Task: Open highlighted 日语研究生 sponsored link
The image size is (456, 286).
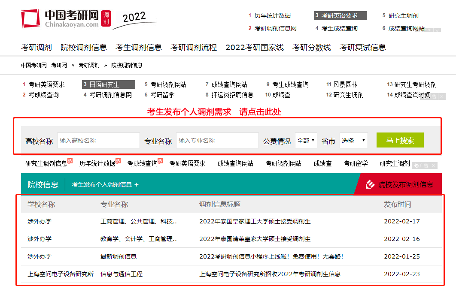Action: [x=108, y=84]
